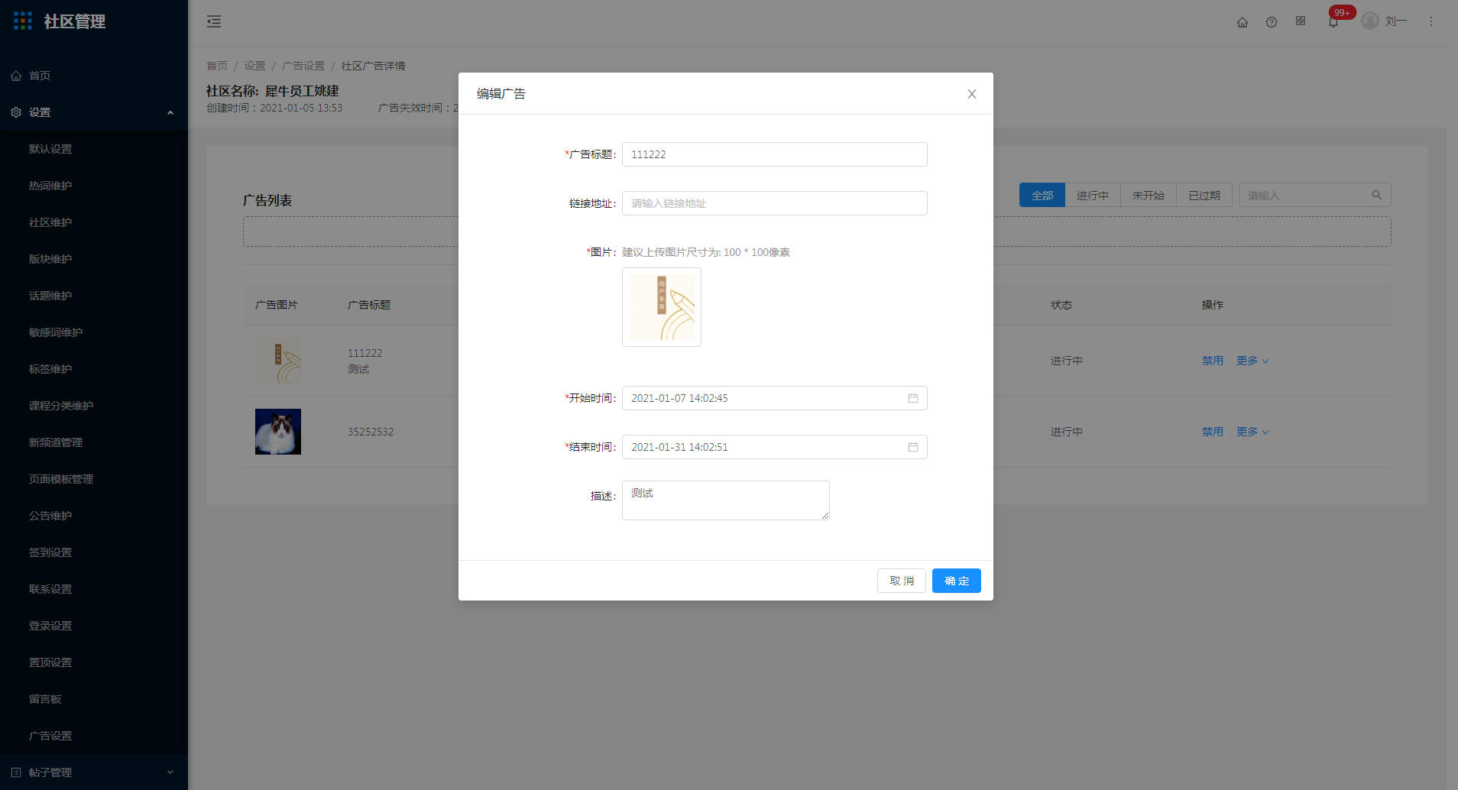Open calendar icon in 开始时间 field
Screen dimensions: 1458x790
(x=913, y=398)
